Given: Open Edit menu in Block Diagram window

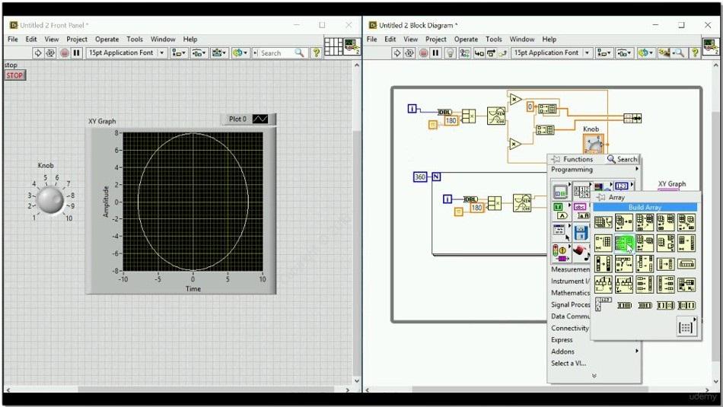Looking at the screenshot, I should (390, 40).
